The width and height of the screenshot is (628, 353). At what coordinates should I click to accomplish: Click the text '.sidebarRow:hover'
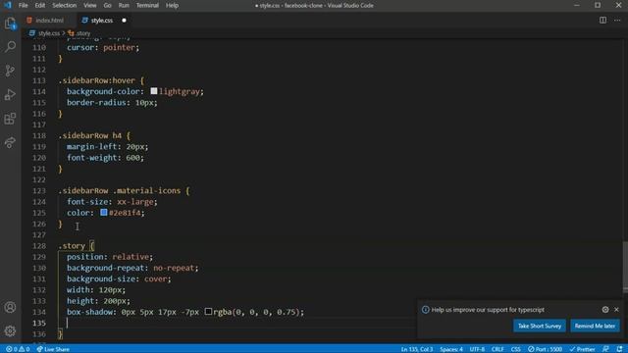(96, 80)
